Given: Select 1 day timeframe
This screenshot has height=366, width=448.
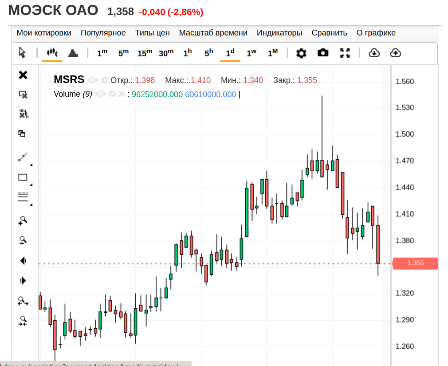Looking at the screenshot, I should 230,53.
